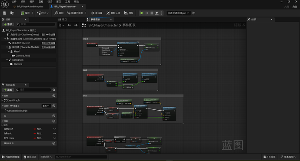Open 类设置 class settings
The width and height of the screenshot is (300, 161).
tap(97, 13)
